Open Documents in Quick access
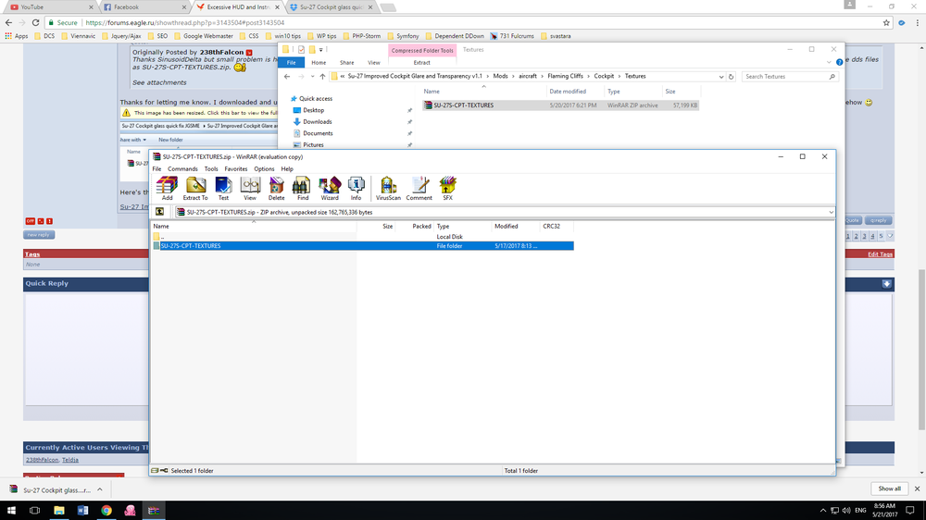This screenshot has height=520, width=926. (x=318, y=133)
